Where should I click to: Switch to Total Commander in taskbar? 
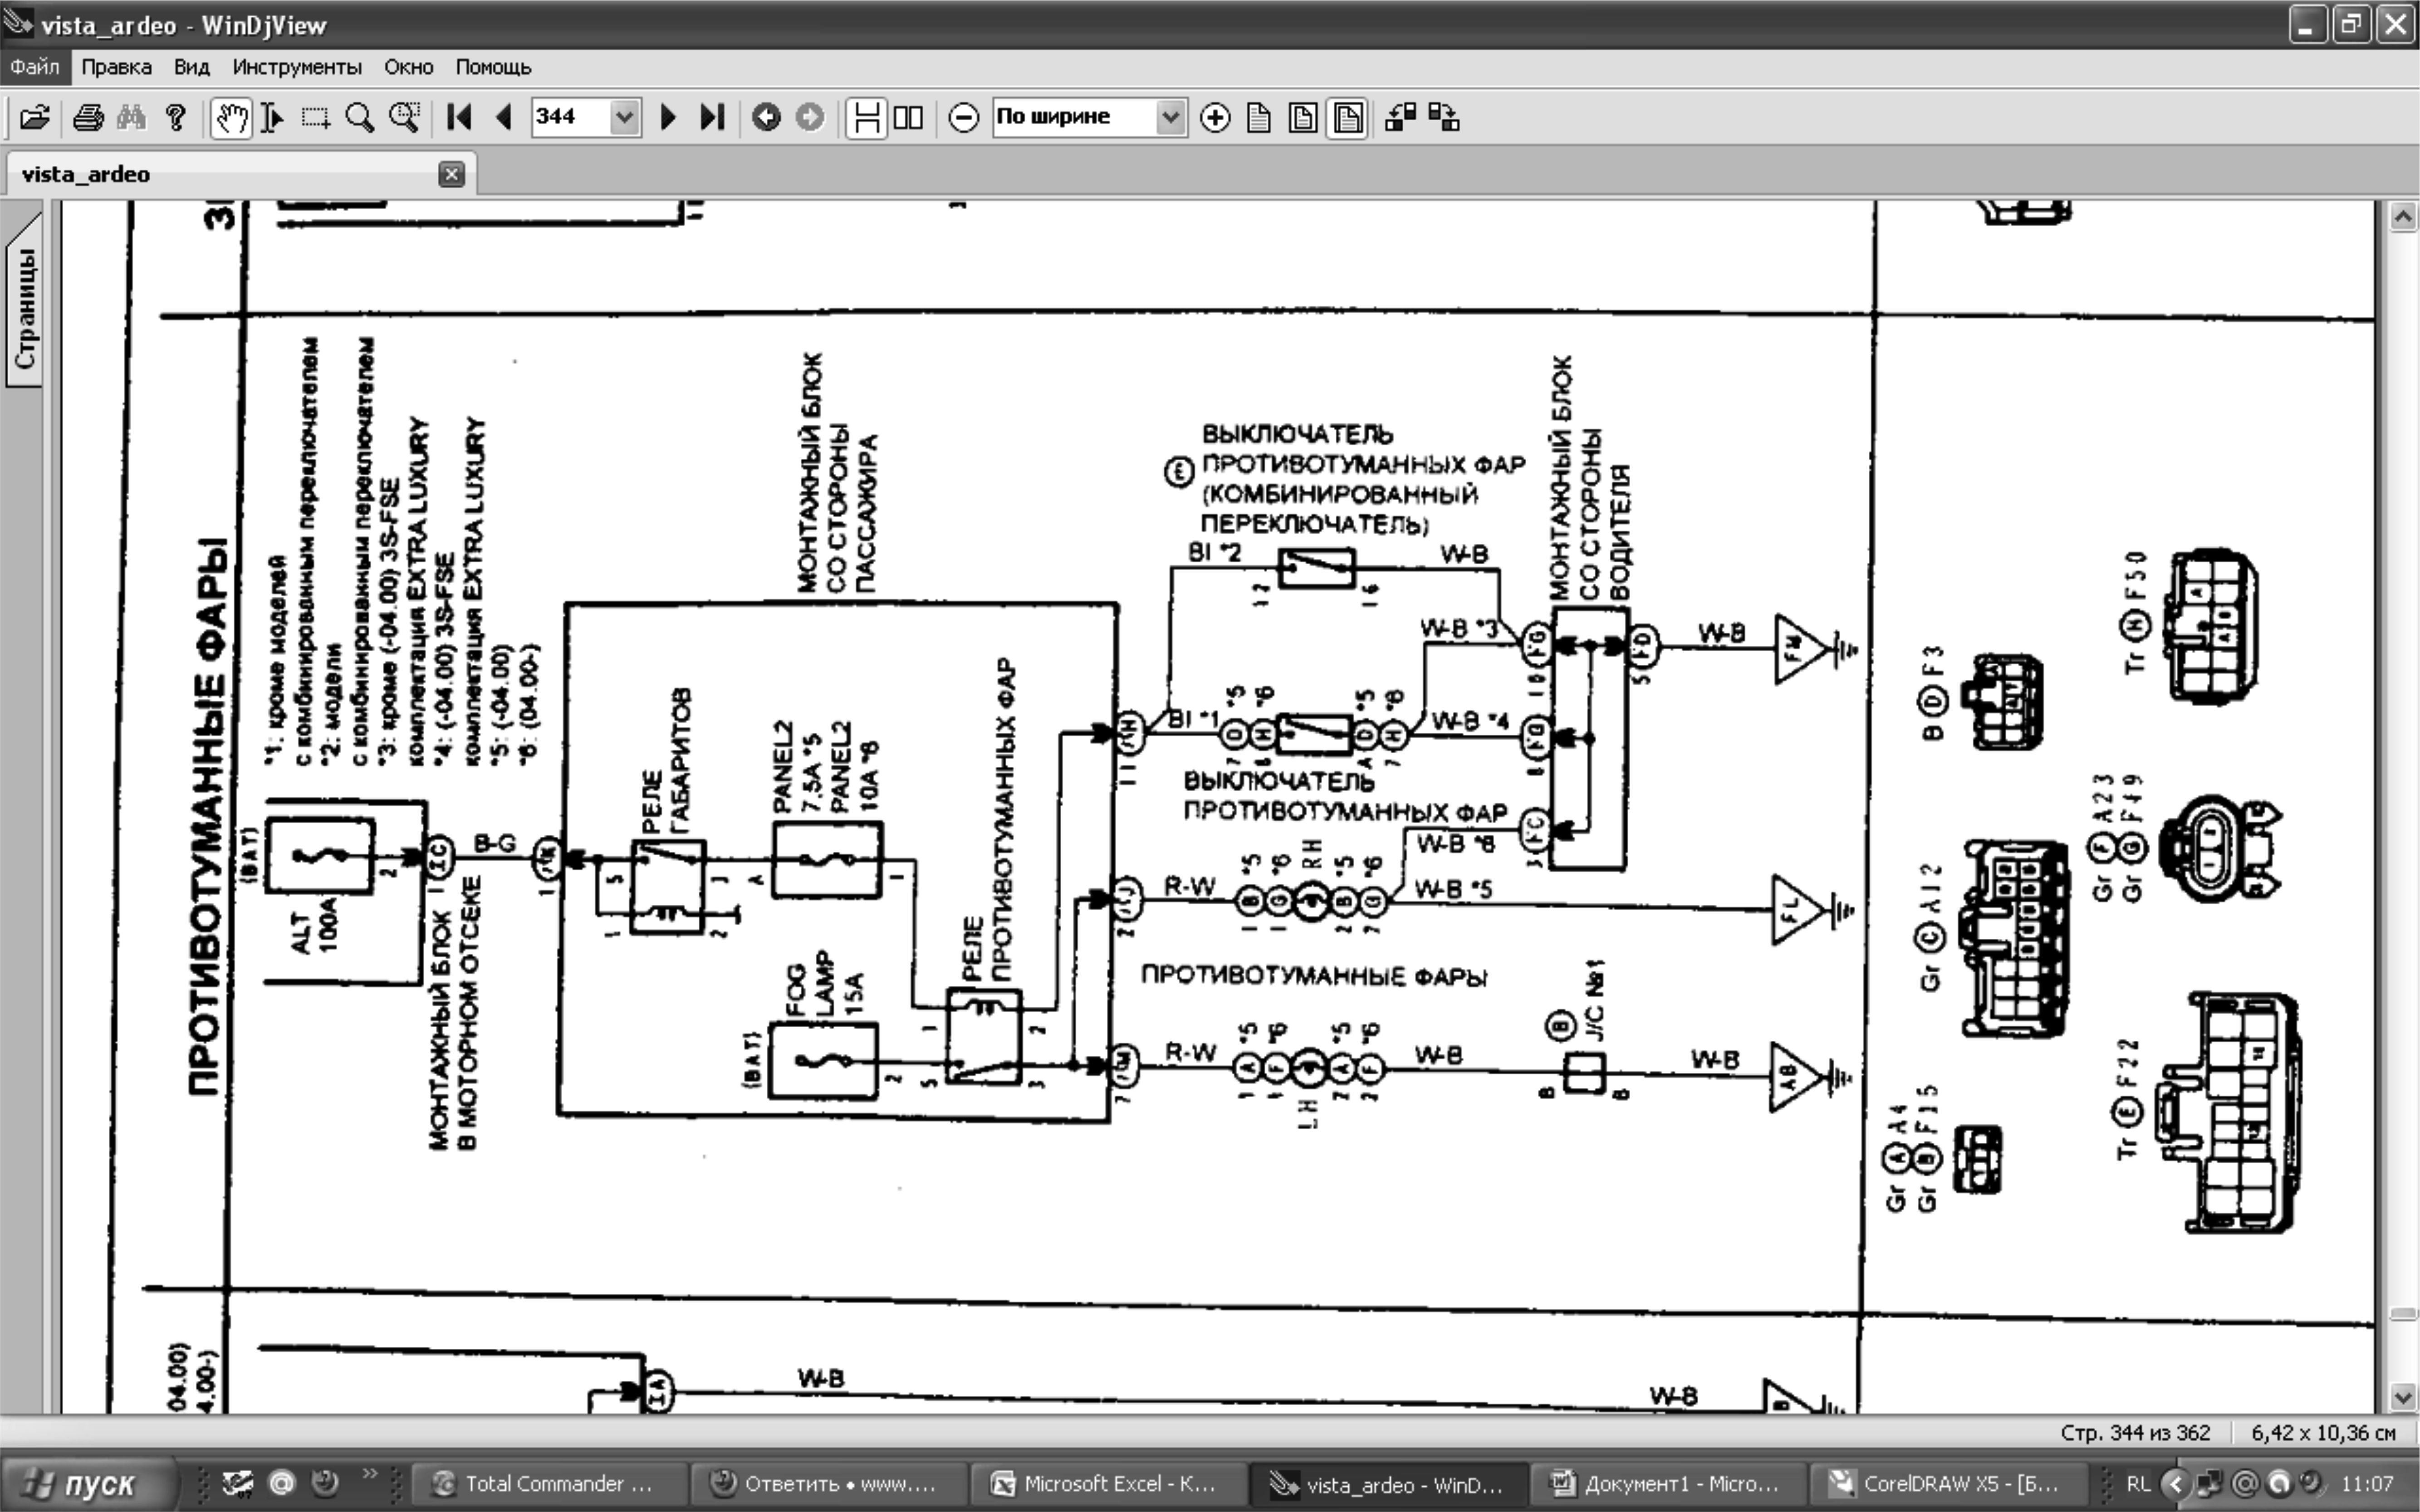click(x=547, y=1483)
